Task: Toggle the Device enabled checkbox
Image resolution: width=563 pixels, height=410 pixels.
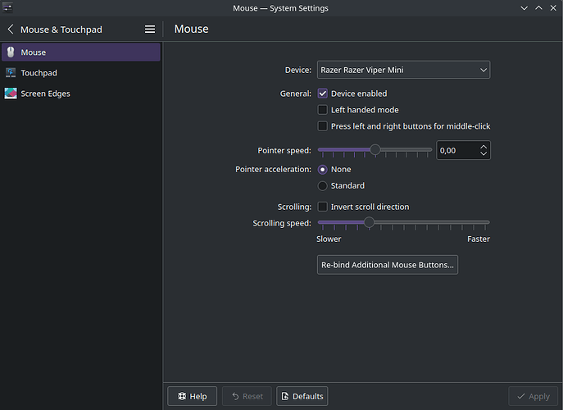Action: tap(322, 93)
